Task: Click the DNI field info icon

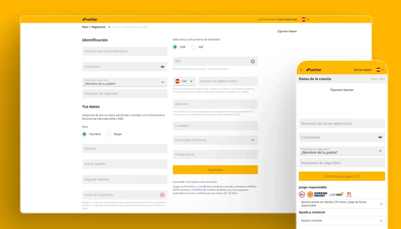Action: pyautogui.click(x=253, y=61)
